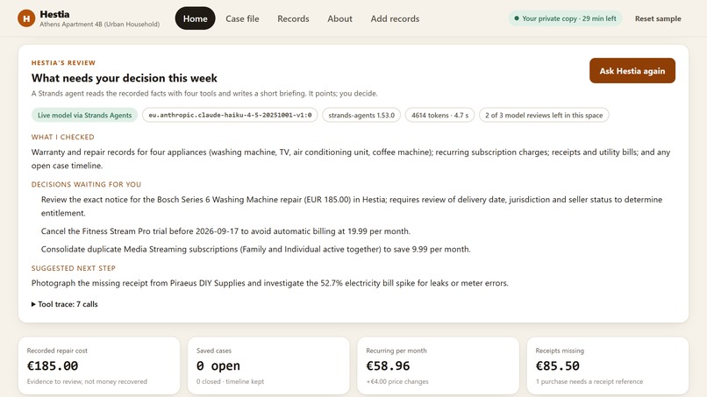Select Add records in navigation
Screen dimensions: 707x397
click(x=395, y=18)
